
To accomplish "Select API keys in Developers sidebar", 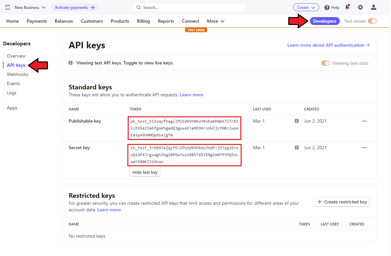I will [x=16, y=65].
